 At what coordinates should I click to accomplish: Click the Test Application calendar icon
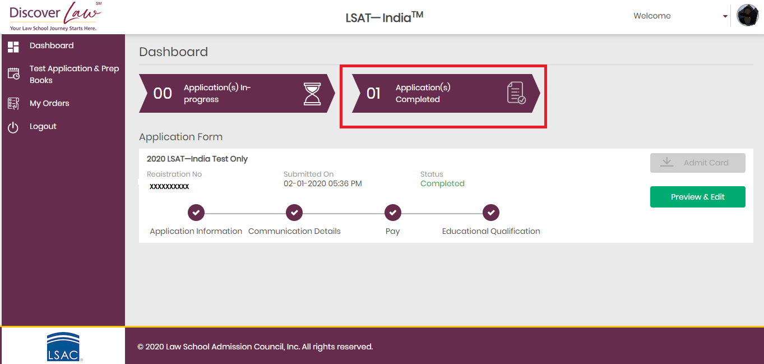point(13,74)
